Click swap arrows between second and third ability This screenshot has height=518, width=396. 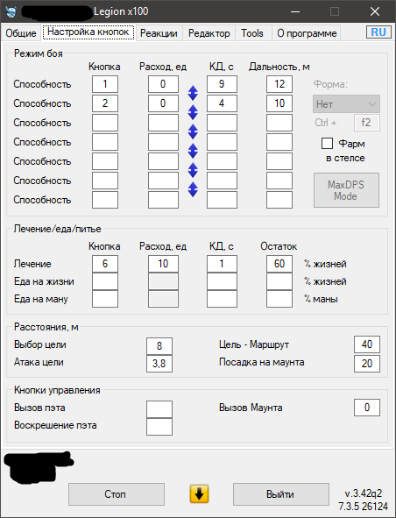click(x=193, y=112)
